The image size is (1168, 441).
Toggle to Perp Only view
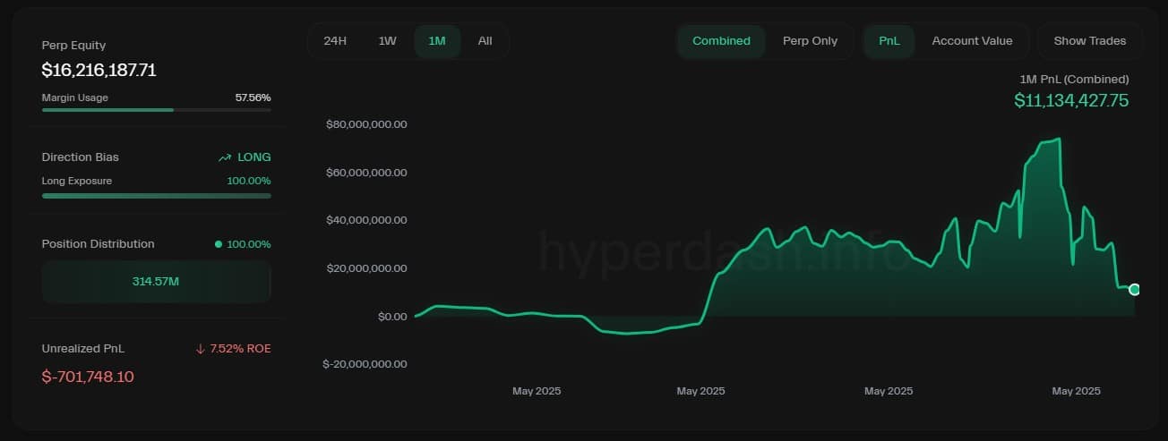[810, 41]
